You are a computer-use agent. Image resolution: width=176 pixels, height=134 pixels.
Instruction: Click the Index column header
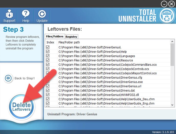[50, 42]
